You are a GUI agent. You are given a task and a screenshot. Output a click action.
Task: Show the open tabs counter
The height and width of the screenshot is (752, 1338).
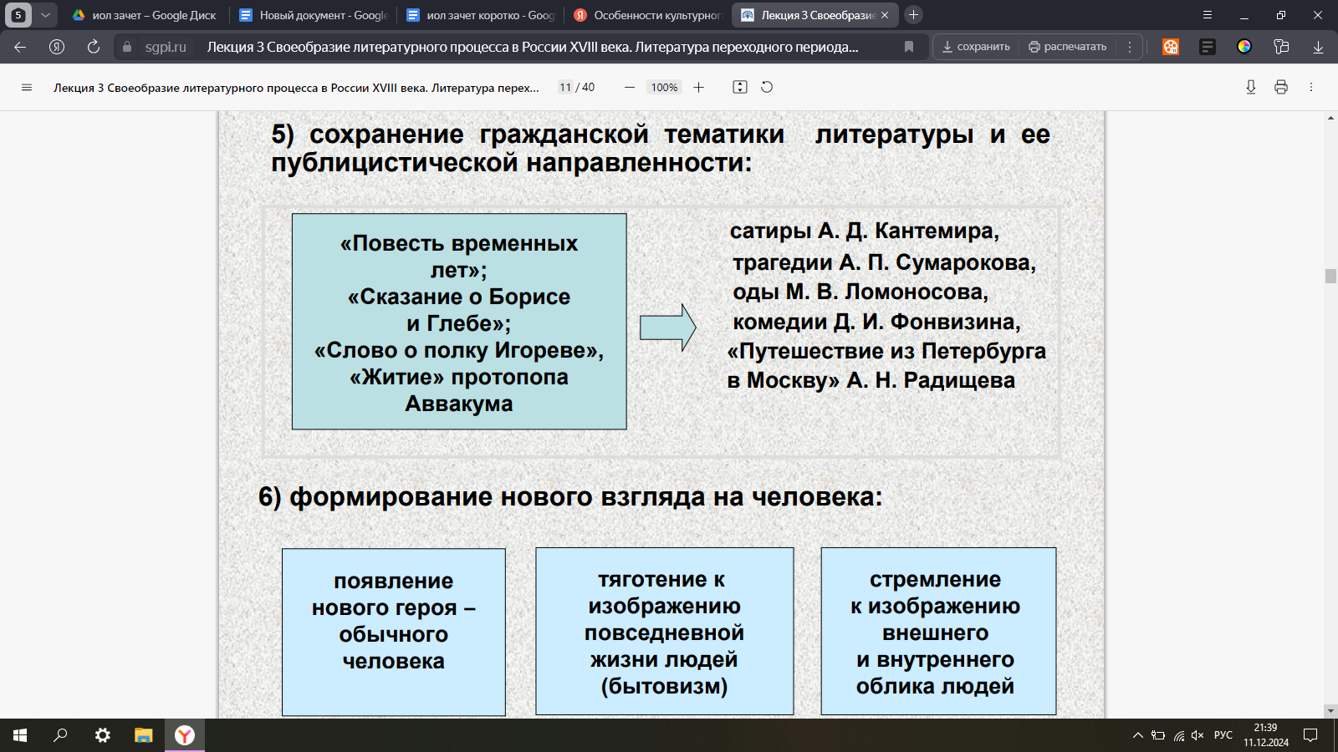coord(18,15)
